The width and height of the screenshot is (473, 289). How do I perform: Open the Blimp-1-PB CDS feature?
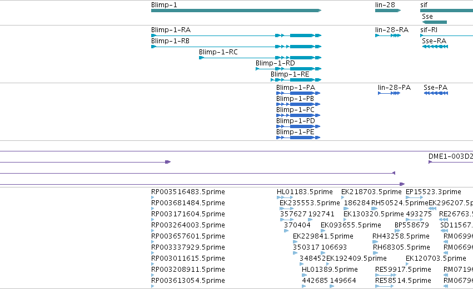(x=298, y=104)
